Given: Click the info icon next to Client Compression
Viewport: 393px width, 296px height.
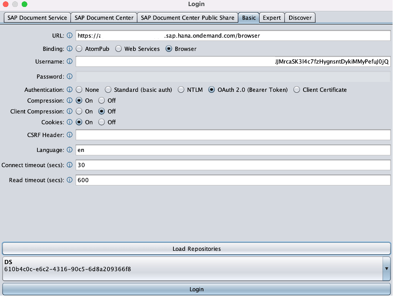Looking at the screenshot, I should [x=70, y=111].
